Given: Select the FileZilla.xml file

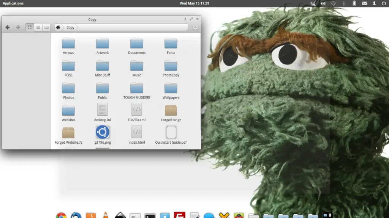Looking at the screenshot, I should pos(137,110).
